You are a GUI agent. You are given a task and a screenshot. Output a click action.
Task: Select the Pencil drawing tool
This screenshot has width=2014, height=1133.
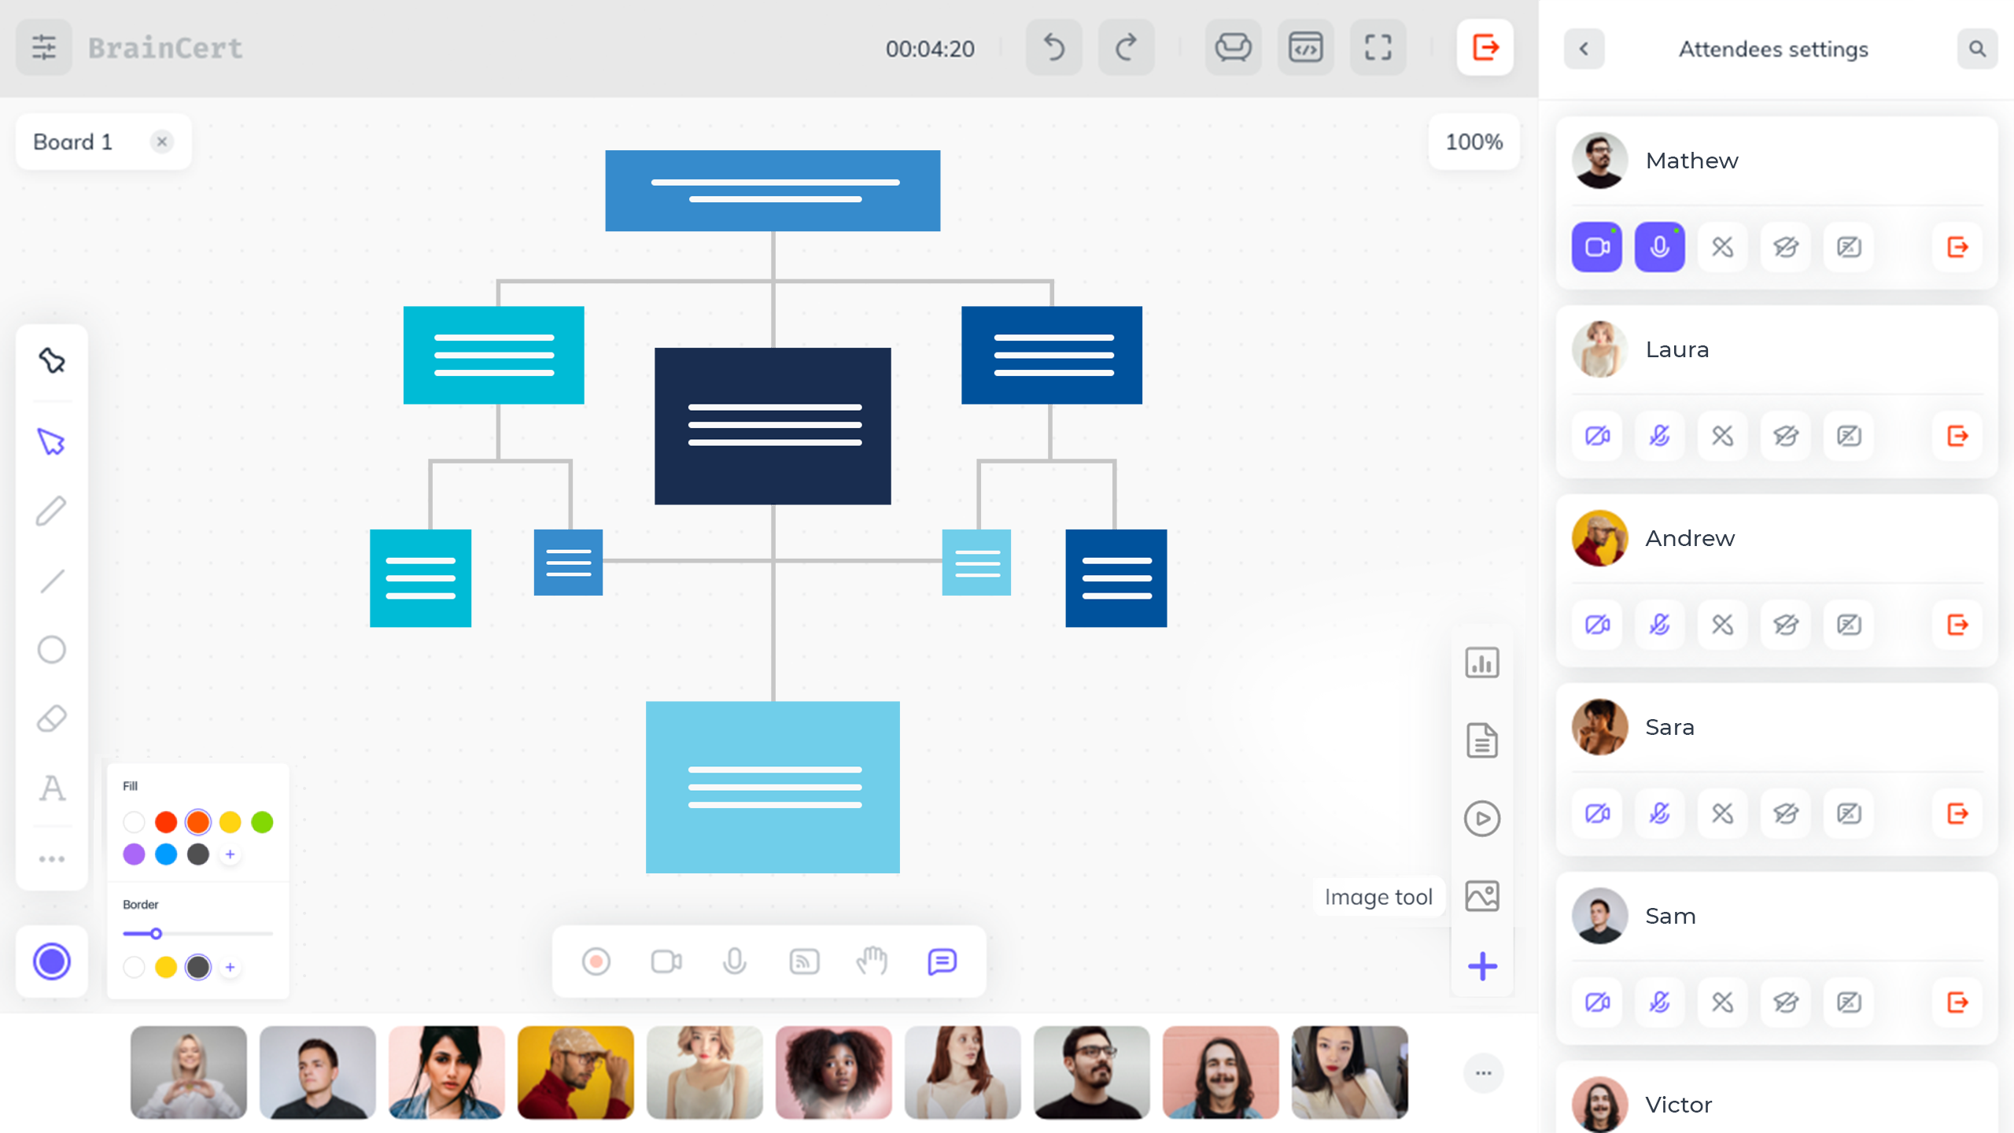(52, 511)
